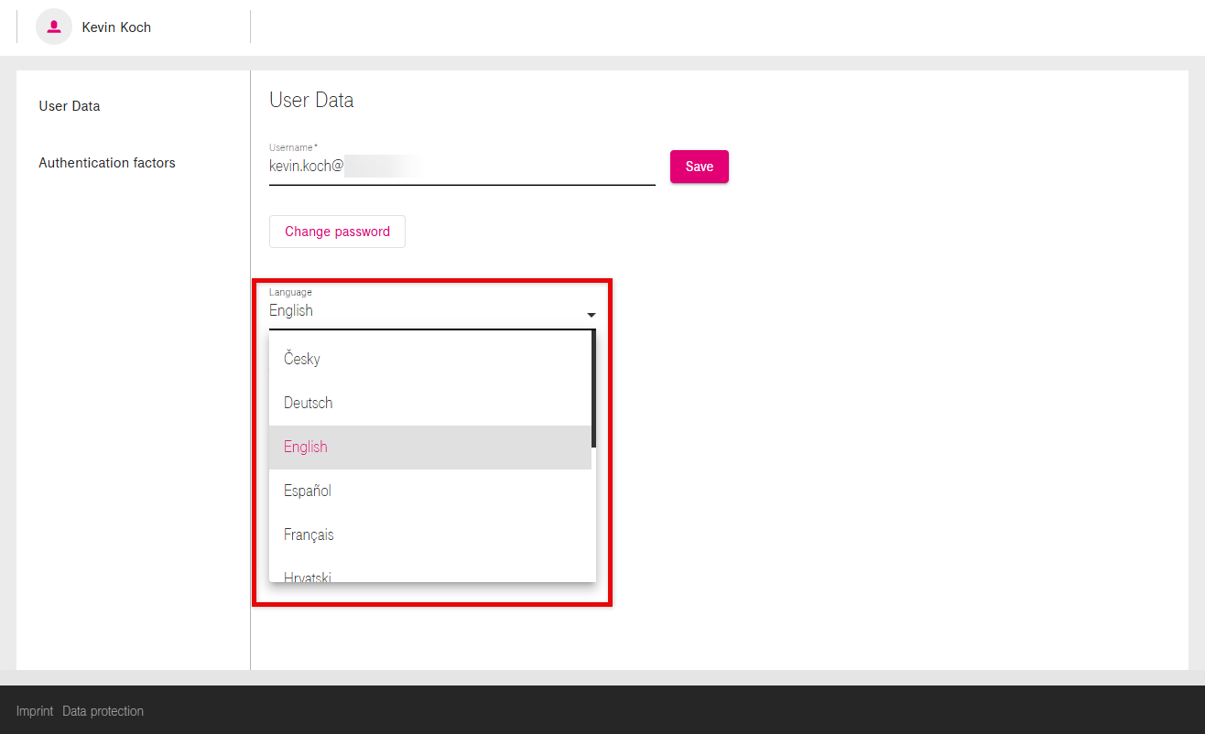Click the Language field showing English
1205x734 pixels.
pyautogui.click(x=421, y=311)
